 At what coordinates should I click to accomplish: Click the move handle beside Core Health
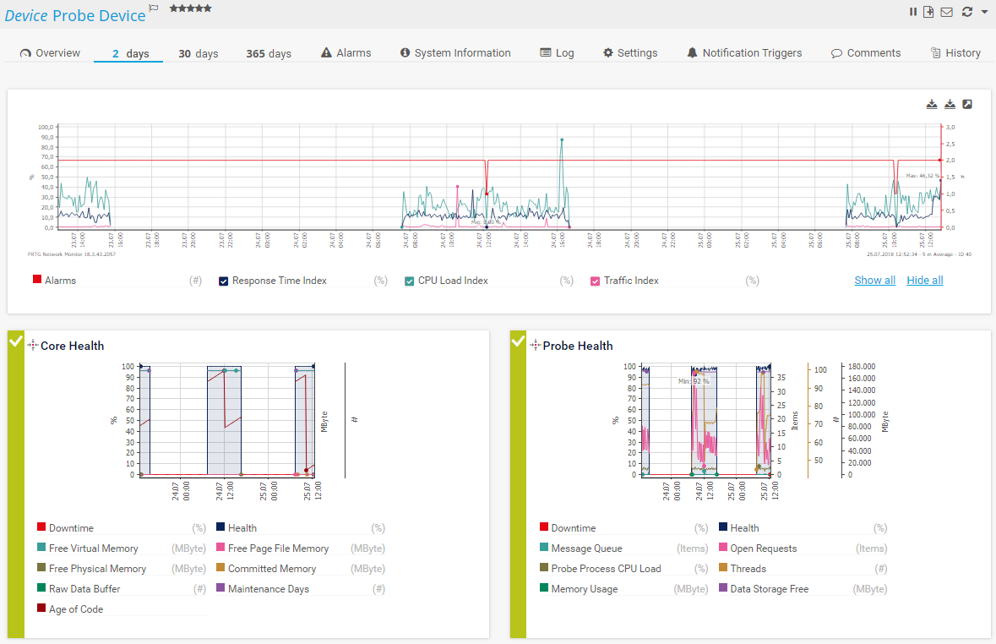click(x=33, y=345)
